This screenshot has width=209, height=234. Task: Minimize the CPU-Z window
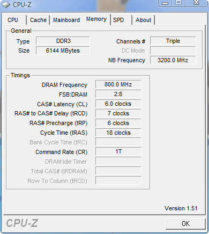(x=165, y=3)
